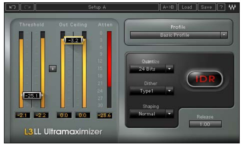Click the Profile dropdown arrow
This screenshot has height=147, width=243.
(x=224, y=35)
